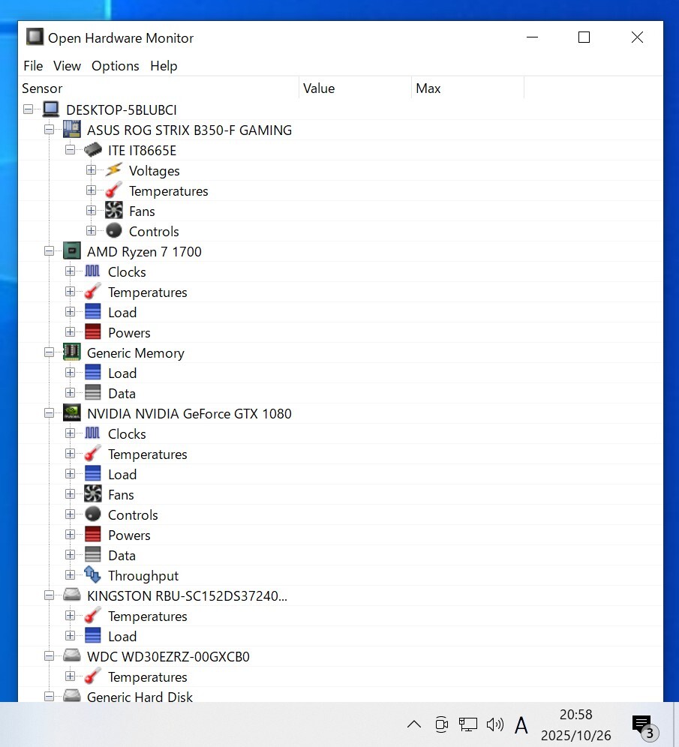Viewport: 679px width, 747px height.
Task: Click the Sensor column header
Action: tap(158, 88)
